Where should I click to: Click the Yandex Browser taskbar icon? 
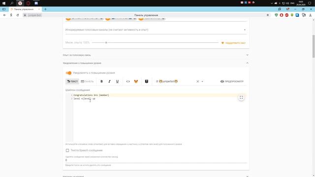[20, 3]
